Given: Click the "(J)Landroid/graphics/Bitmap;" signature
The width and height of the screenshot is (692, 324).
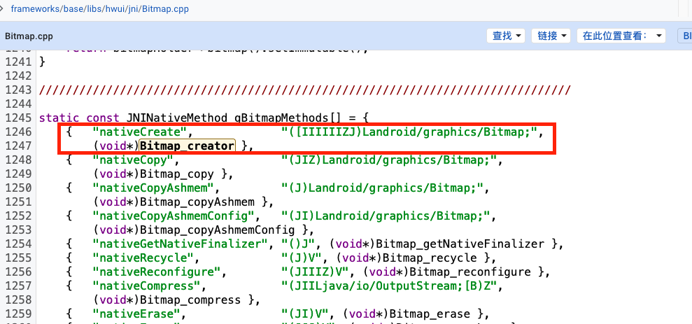Looking at the screenshot, I should (x=383, y=188).
